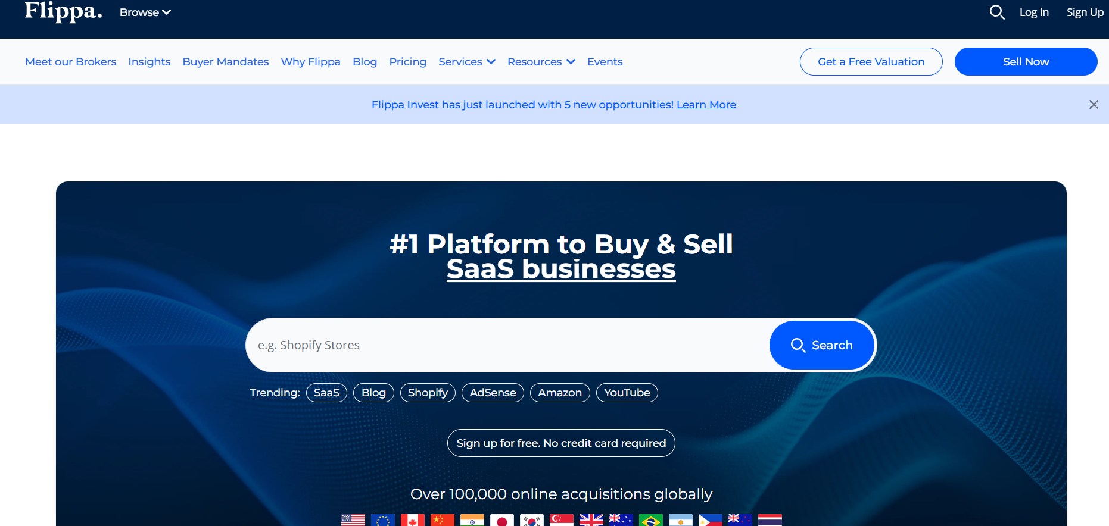Viewport: 1109px width, 526px height.
Task: Click the Brazil flag icon
Action: click(x=651, y=520)
